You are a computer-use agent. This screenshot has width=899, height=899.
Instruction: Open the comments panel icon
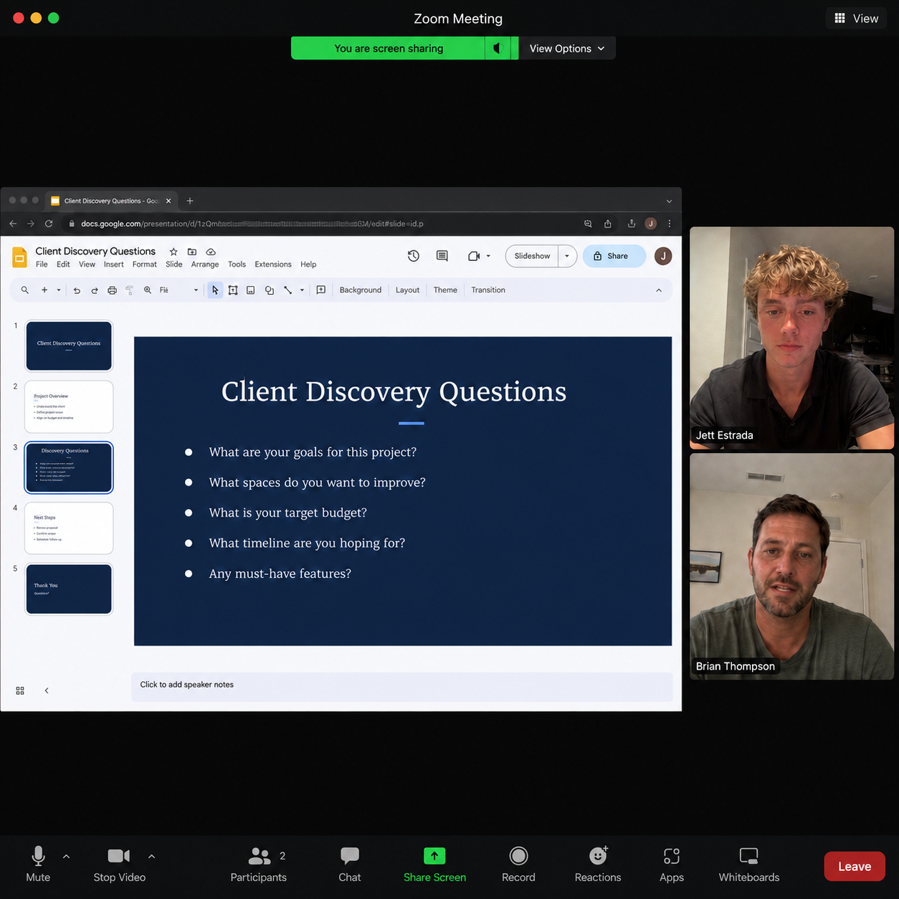(x=442, y=256)
